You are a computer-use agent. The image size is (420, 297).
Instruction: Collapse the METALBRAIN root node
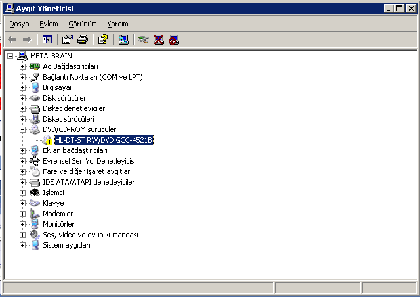pos(10,56)
